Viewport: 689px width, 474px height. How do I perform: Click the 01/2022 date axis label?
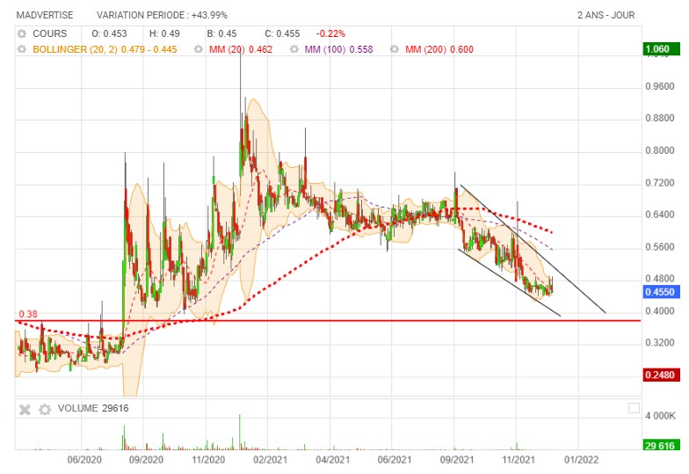pyautogui.click(x=581, y=460)
